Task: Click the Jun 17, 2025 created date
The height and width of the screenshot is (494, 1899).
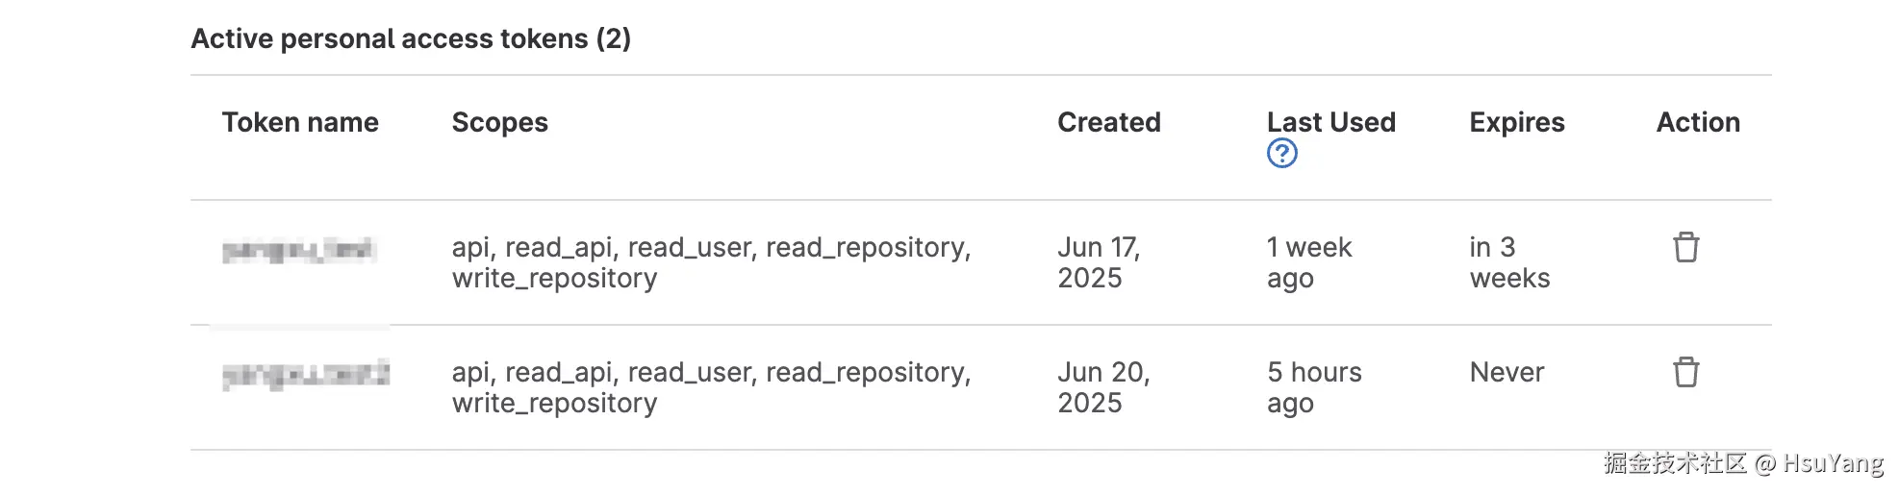Action: pos(1098,262)
